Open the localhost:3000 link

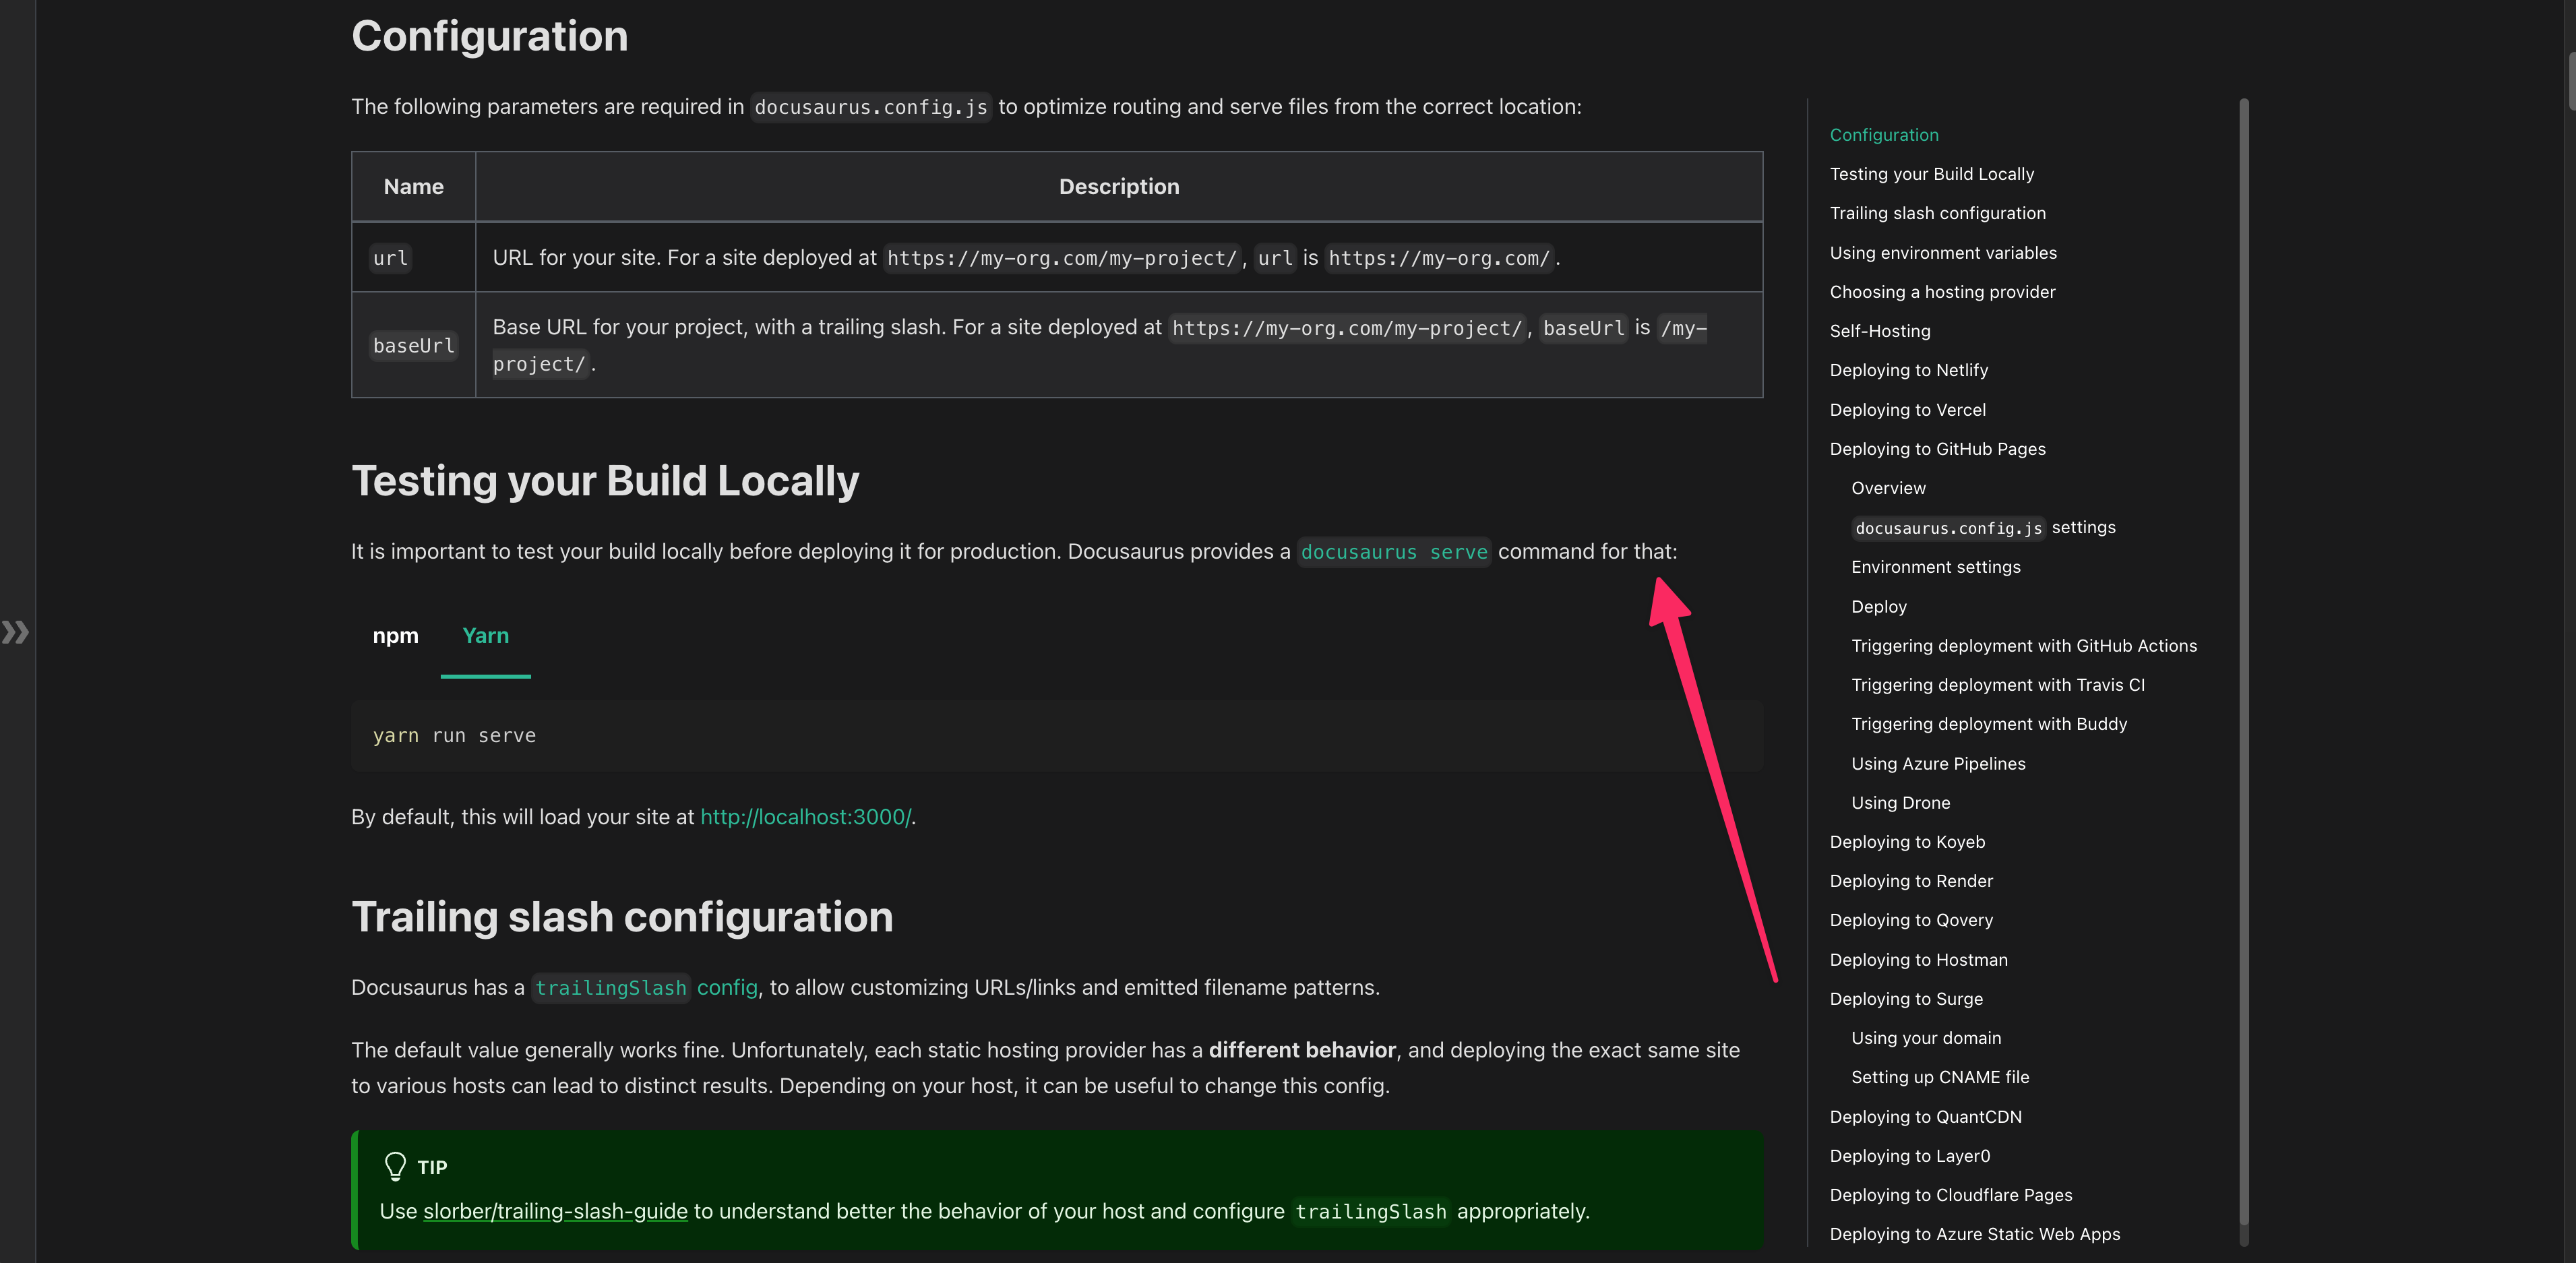pos(805,817)
